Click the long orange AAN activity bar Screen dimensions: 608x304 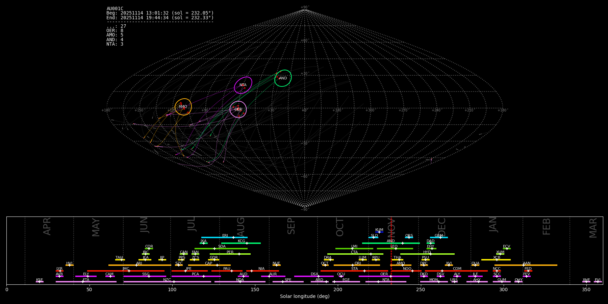click(526, 265)
